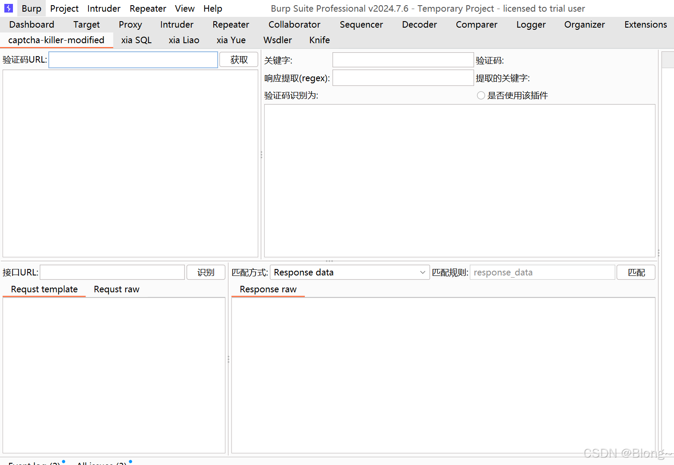
Task: Open the Wsdler extension tab
Action: coord(278,40)
